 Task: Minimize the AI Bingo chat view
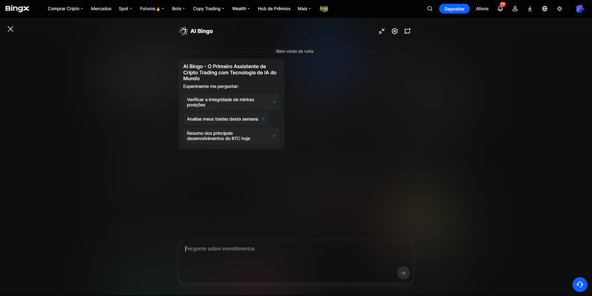pyautogui.click(x=382, y=31)
